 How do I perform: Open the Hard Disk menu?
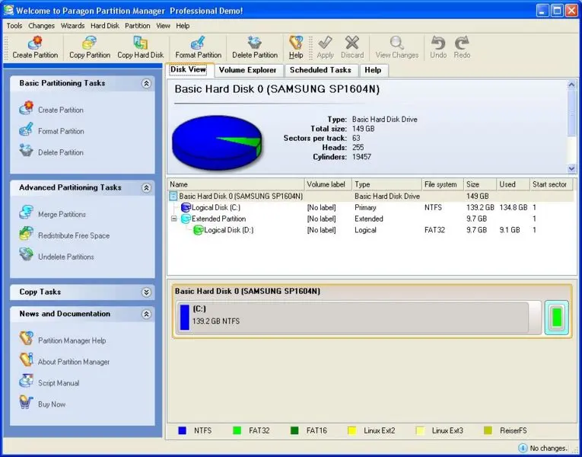pyautogui.click(x=105, y=26)
